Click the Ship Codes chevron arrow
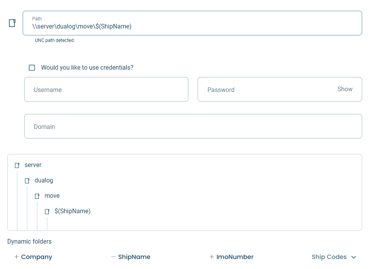Screen dimensions: 371x269 354,257
